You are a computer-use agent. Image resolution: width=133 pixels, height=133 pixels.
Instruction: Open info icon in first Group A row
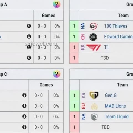(29, 26)
